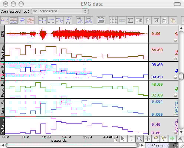This screenshot has height=148, width=184.
Task: Toggle the horizontal time axis lock
Action: (x=116, y=140)
